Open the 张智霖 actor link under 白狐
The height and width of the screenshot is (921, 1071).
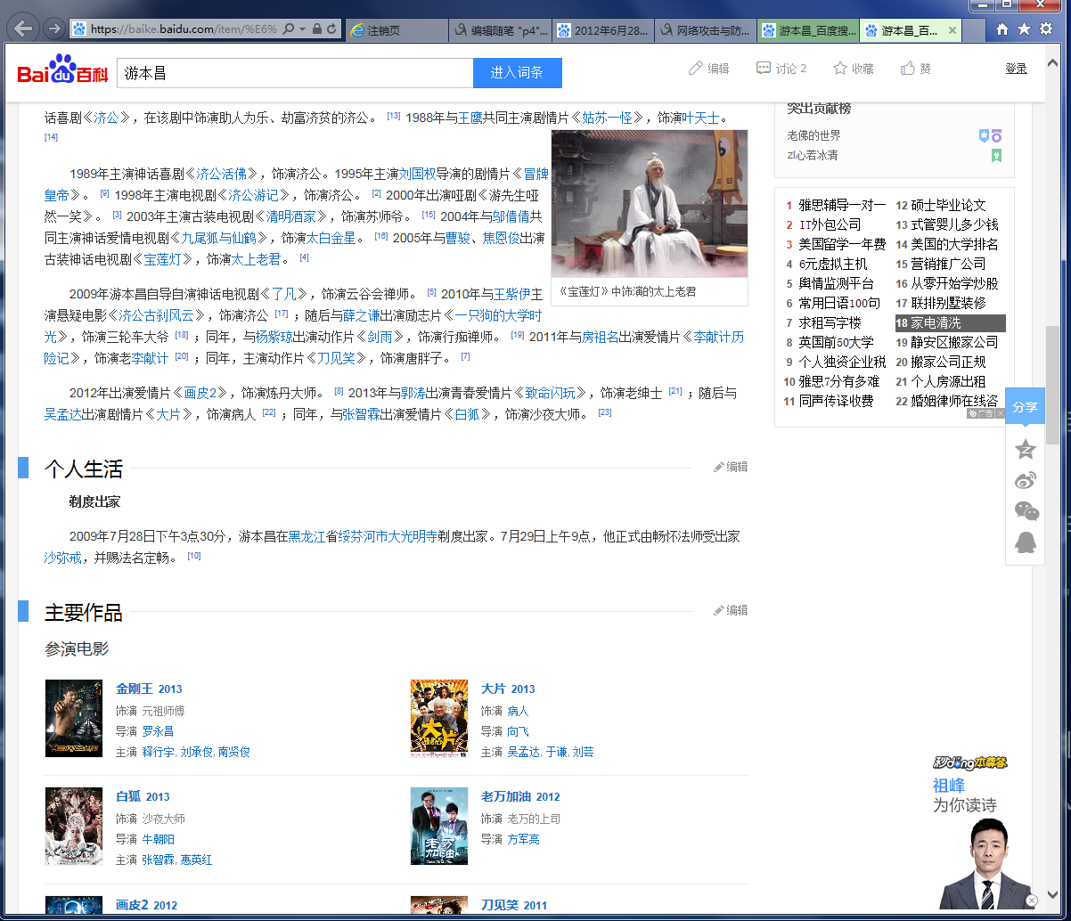[158, 860]
